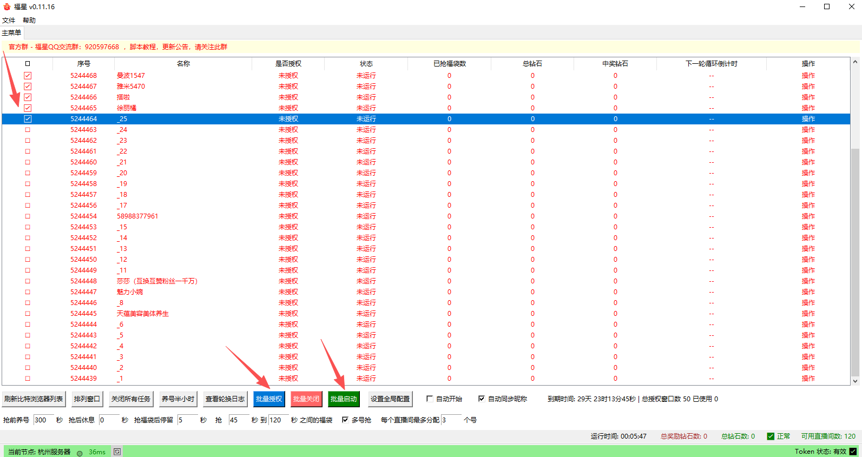The image size is (862, 457).
Task: Click the 抢福袋后停留 input field
Action: point(188,420)
